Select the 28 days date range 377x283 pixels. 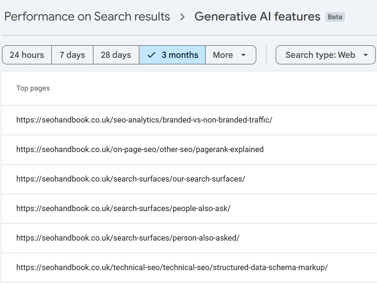(116, 55)
